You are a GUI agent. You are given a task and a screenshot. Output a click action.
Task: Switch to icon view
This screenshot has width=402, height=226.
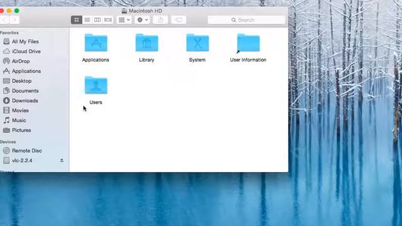click(x=77, y=20)
